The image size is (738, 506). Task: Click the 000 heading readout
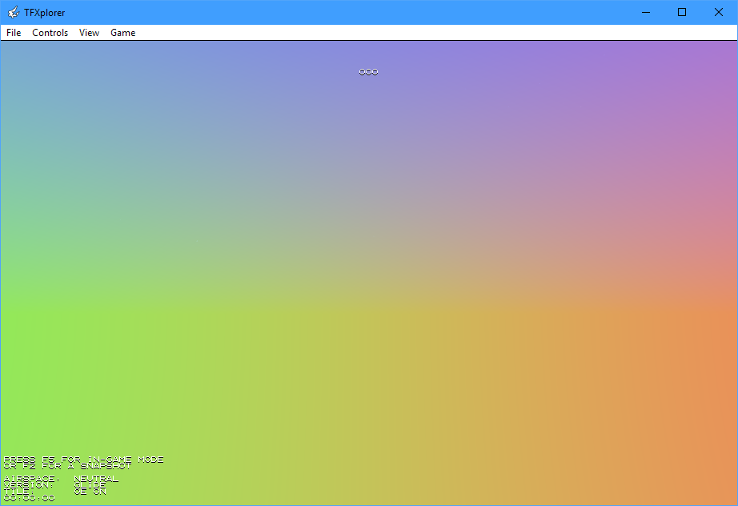tap(368, 72)
